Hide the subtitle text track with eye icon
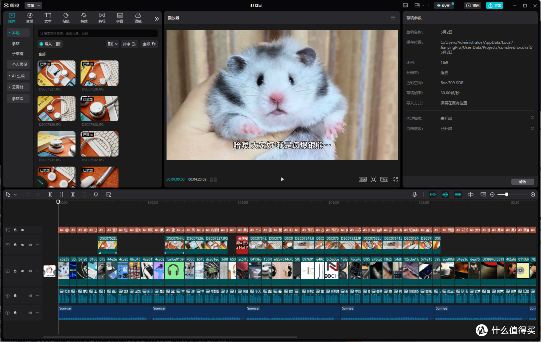The image size is (541, 342). (23, 230)
